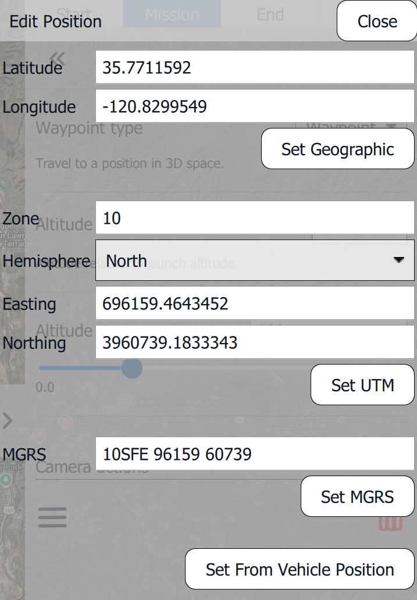Edit the MGRS coordinate field

(254, 453)
